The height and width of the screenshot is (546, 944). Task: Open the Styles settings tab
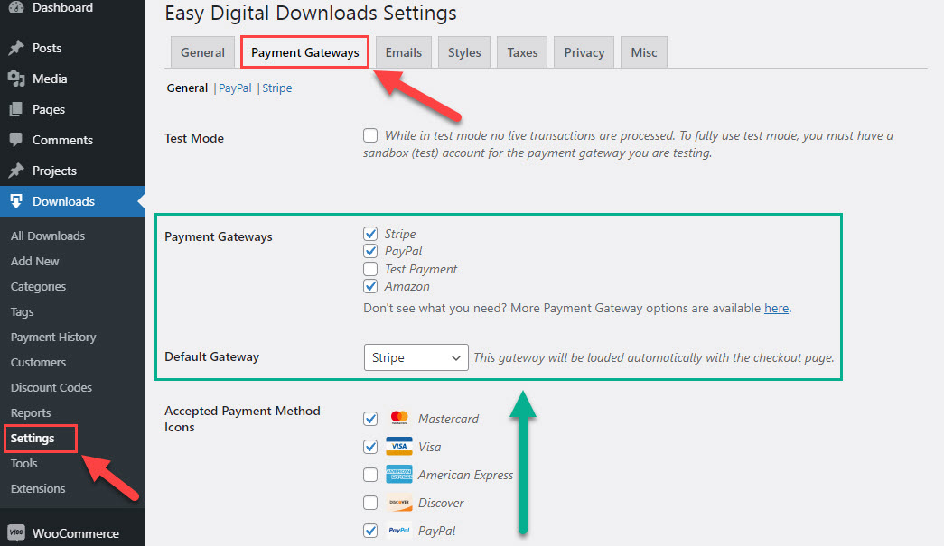click(464, 52)
